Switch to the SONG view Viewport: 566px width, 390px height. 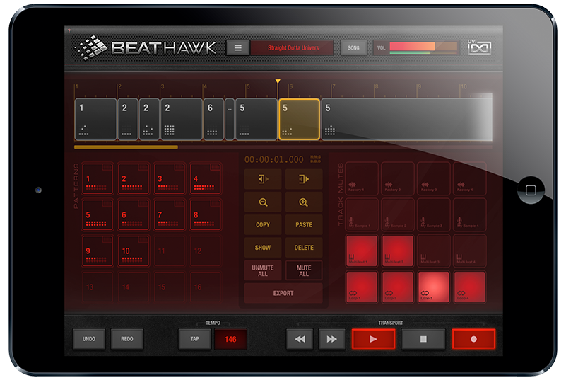353,48
